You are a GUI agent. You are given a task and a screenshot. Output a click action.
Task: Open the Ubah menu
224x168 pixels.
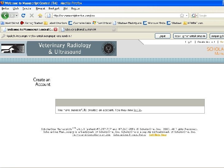(16, 8)
